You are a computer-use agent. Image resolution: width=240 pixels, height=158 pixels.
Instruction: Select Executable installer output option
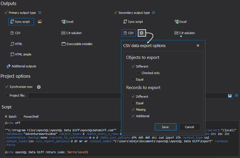point(77,44)
